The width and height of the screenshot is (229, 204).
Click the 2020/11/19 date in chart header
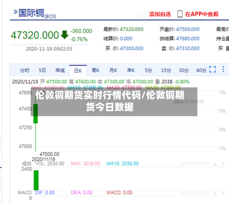(25, 82)
